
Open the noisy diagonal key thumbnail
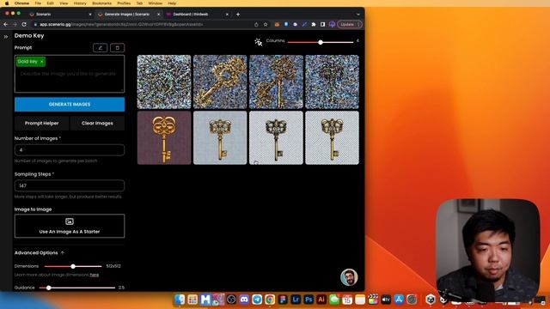(x=220, y=82)
